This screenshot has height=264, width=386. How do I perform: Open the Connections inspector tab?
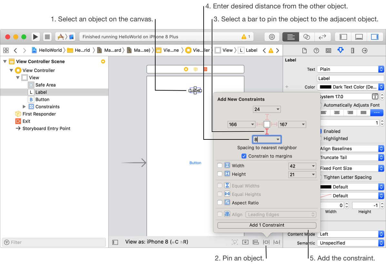click(x=365, y=50)
